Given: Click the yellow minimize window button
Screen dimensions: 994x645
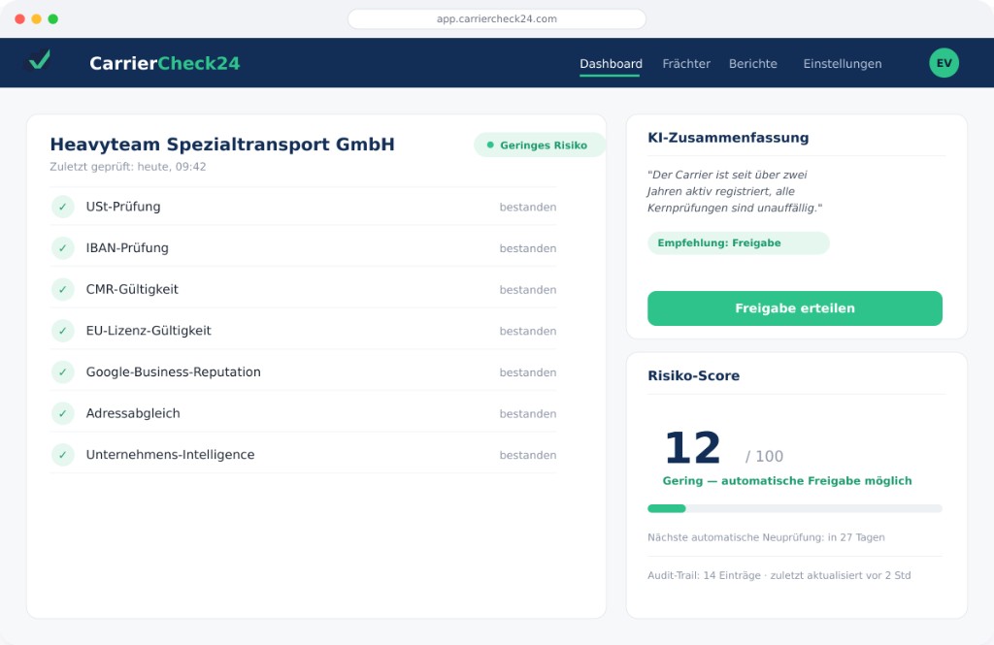Looking at the screenshot, I should pos(36,19).
